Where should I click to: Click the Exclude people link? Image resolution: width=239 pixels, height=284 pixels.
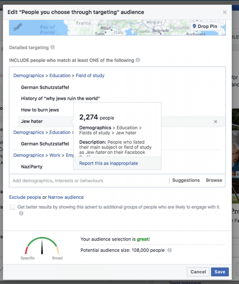coord(25,197)
